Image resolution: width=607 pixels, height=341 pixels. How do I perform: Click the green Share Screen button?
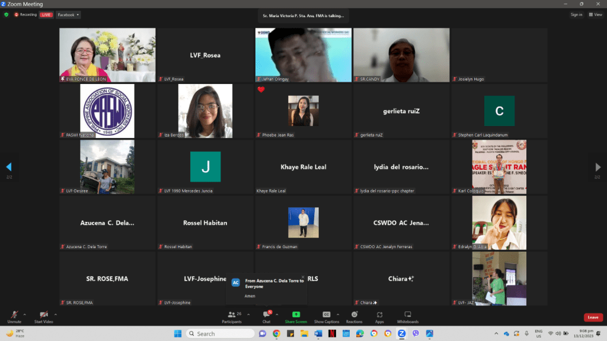(296, 316)
